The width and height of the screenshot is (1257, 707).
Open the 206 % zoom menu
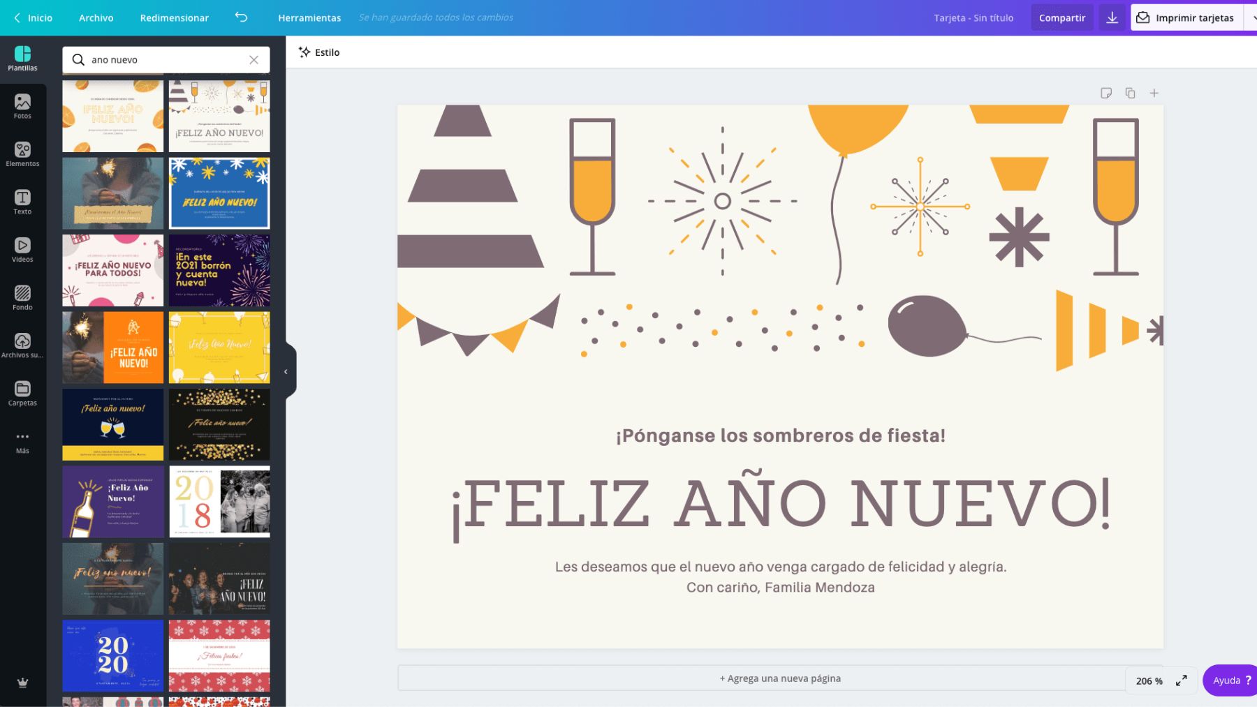pos(1149,680)
